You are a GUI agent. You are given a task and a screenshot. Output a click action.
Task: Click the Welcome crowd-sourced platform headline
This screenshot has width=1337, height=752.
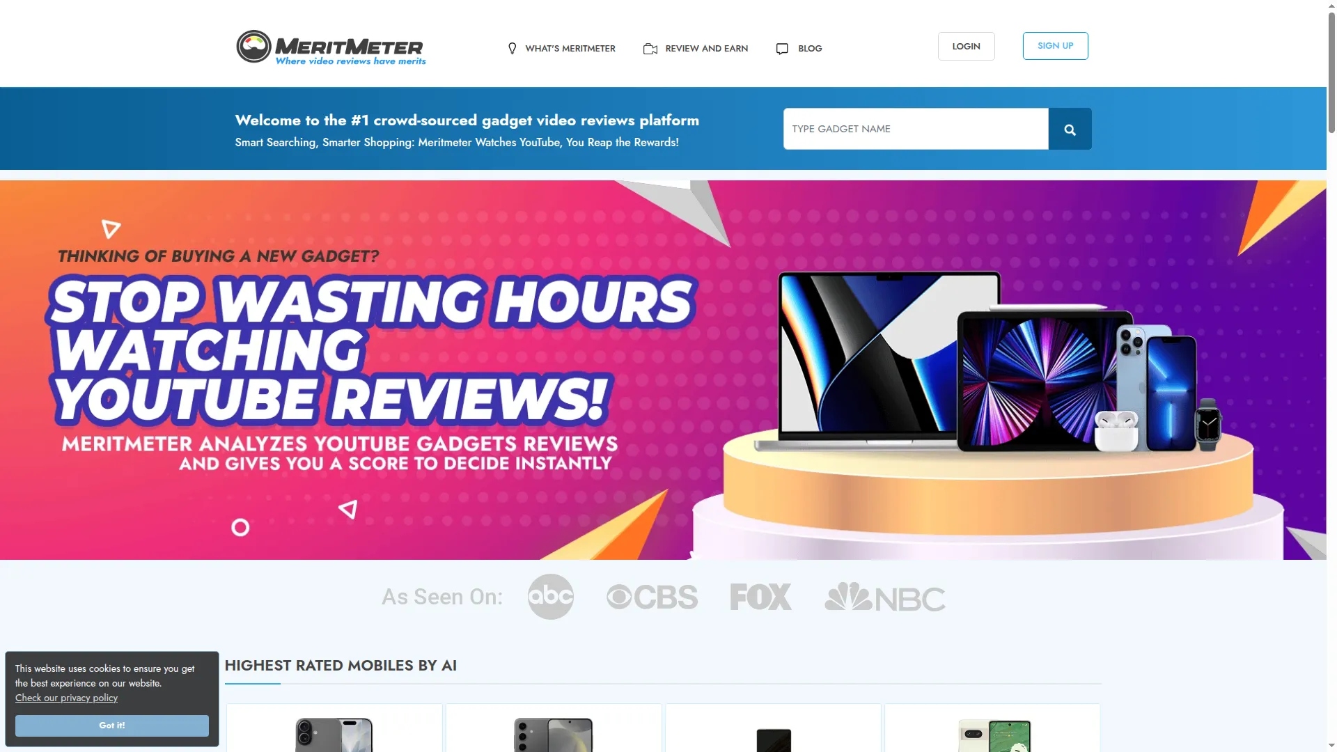[467, 120]
